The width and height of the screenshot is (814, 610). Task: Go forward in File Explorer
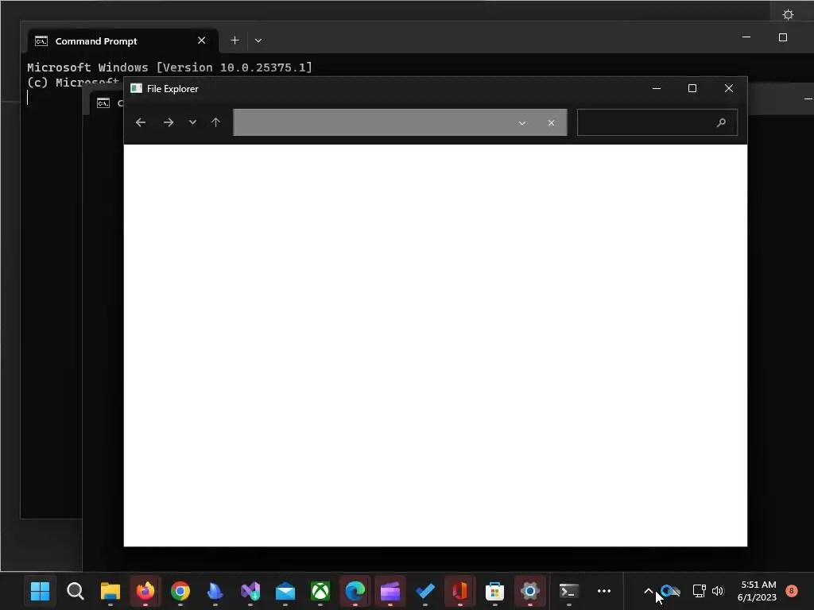pyautogui.click(x=169, y=122)
